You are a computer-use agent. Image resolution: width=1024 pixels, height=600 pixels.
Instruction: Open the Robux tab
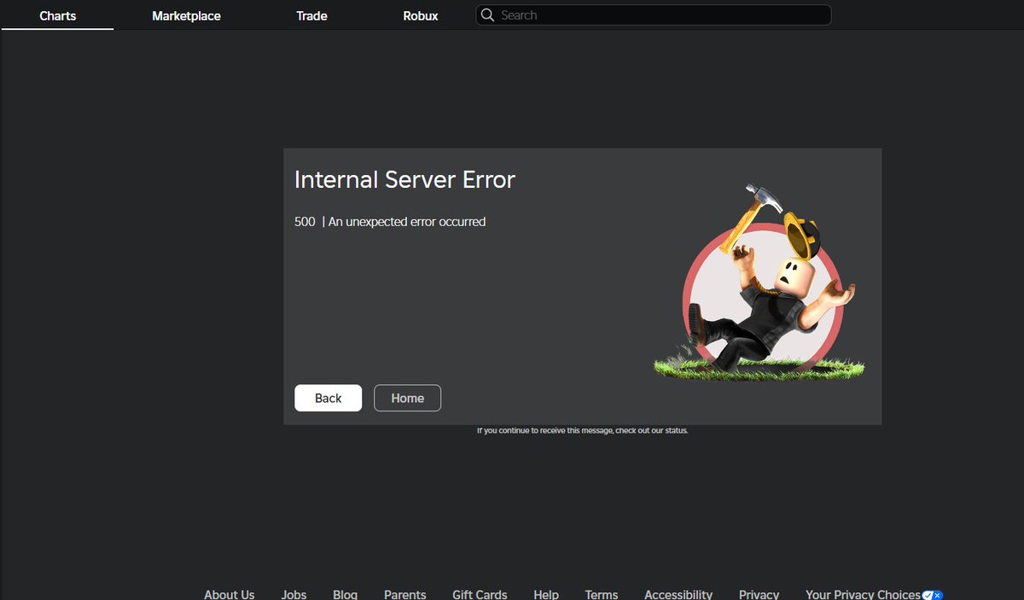(x=421, y=15)
